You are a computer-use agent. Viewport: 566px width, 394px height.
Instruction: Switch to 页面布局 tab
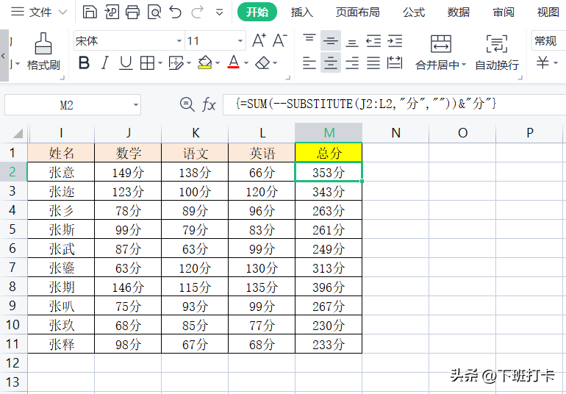357,12
